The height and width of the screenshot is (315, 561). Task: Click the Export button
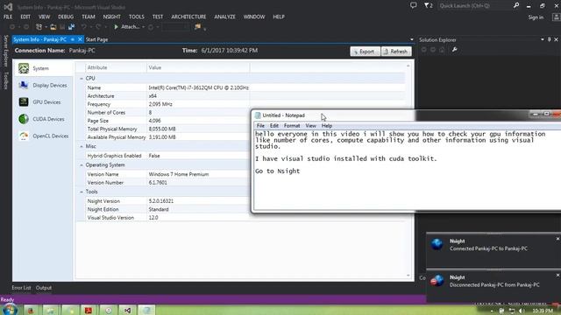click(x=365, y=52)
